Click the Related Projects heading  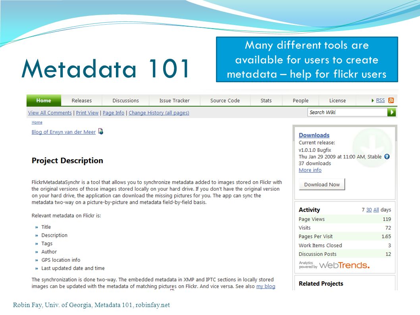pyautogui.click(x=321, y=284)
